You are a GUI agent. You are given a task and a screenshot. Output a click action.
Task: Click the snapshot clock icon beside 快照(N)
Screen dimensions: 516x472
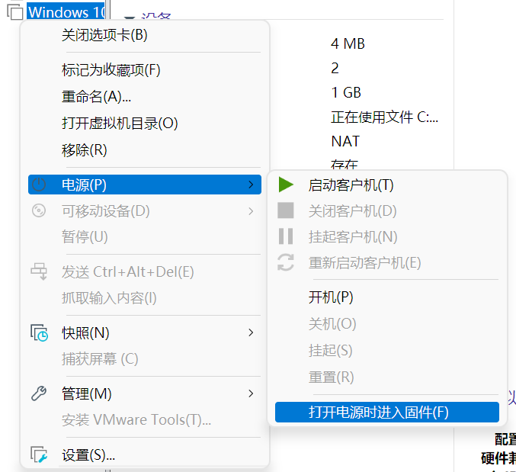click(x=39, y=332)
